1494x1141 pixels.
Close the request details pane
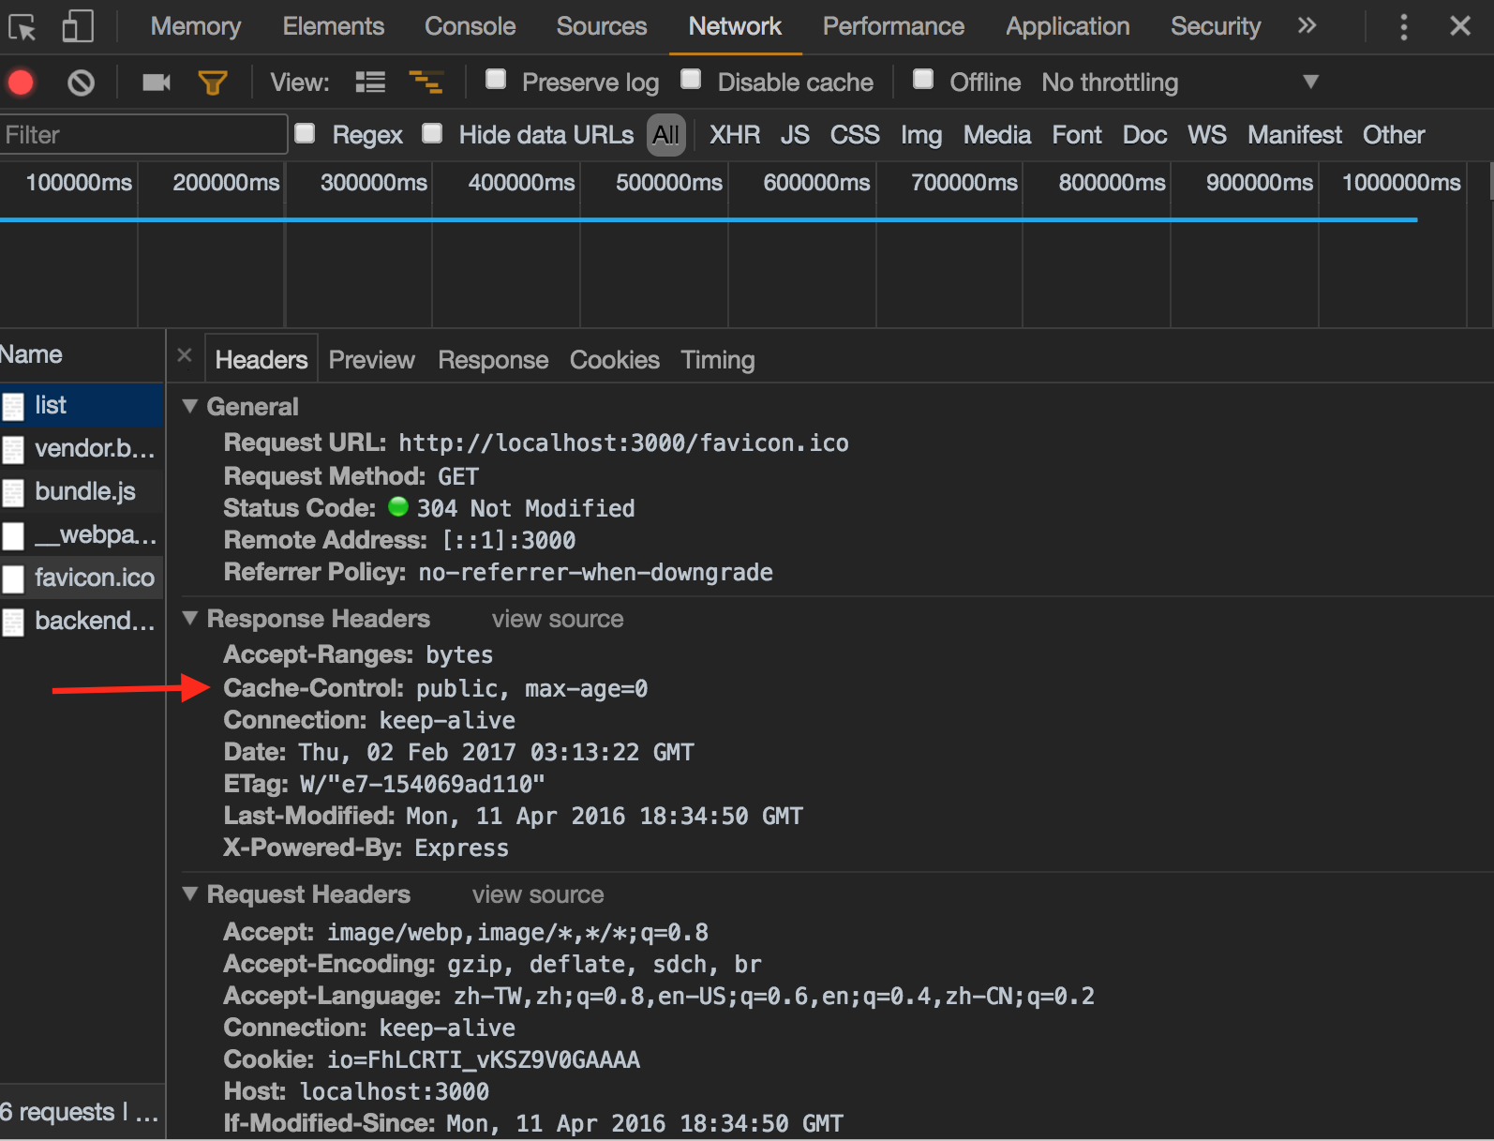coord(185,356)
